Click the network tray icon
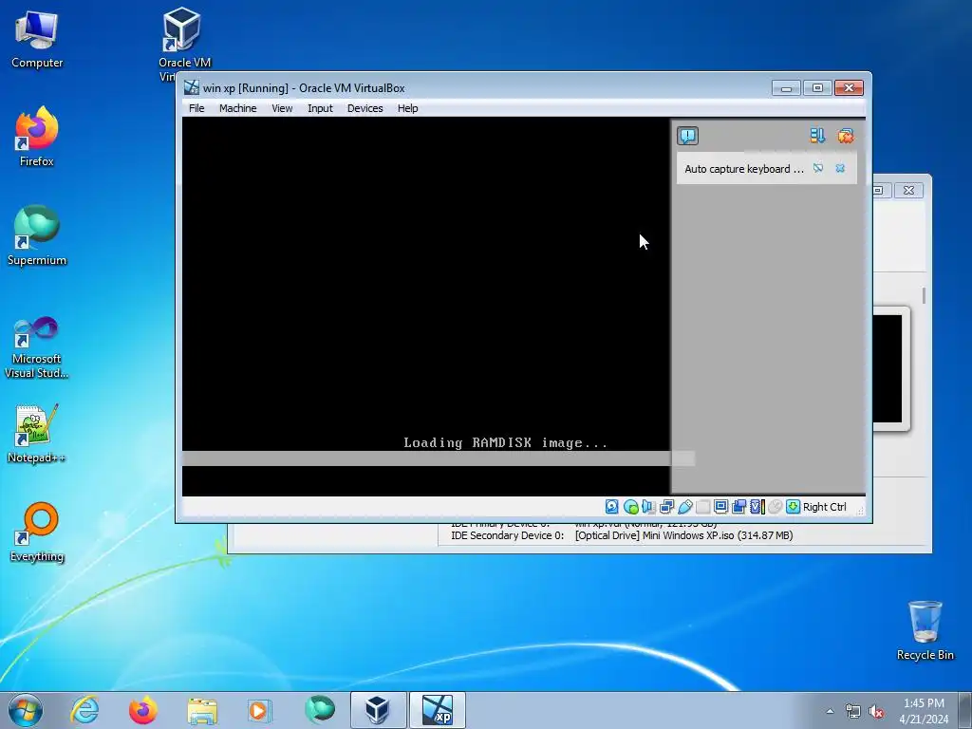The image size is (972, 729). (853, 711)
